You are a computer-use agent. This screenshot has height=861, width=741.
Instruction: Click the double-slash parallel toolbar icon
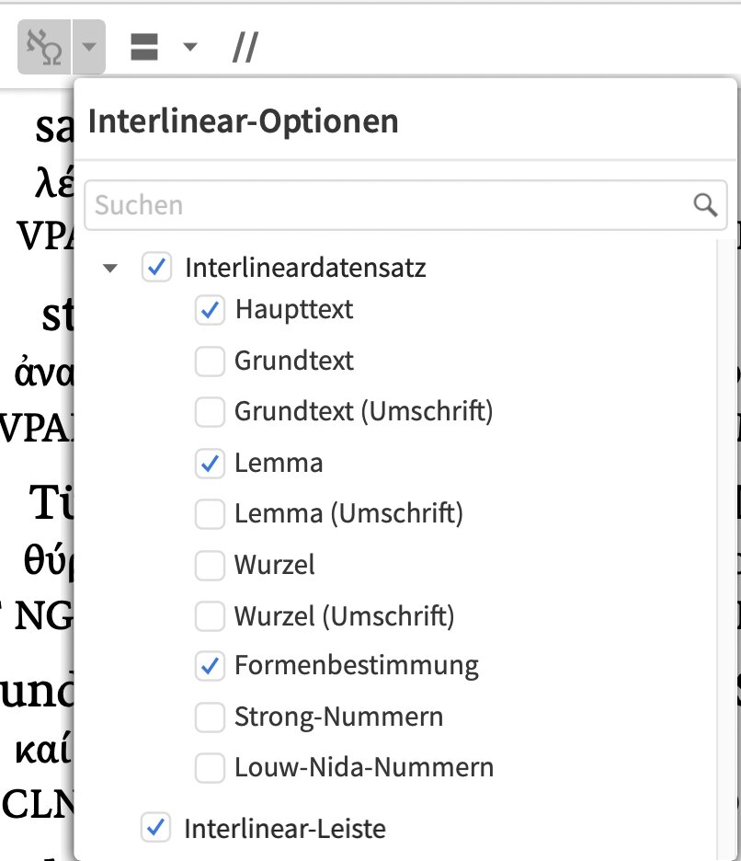coord(245,47)
